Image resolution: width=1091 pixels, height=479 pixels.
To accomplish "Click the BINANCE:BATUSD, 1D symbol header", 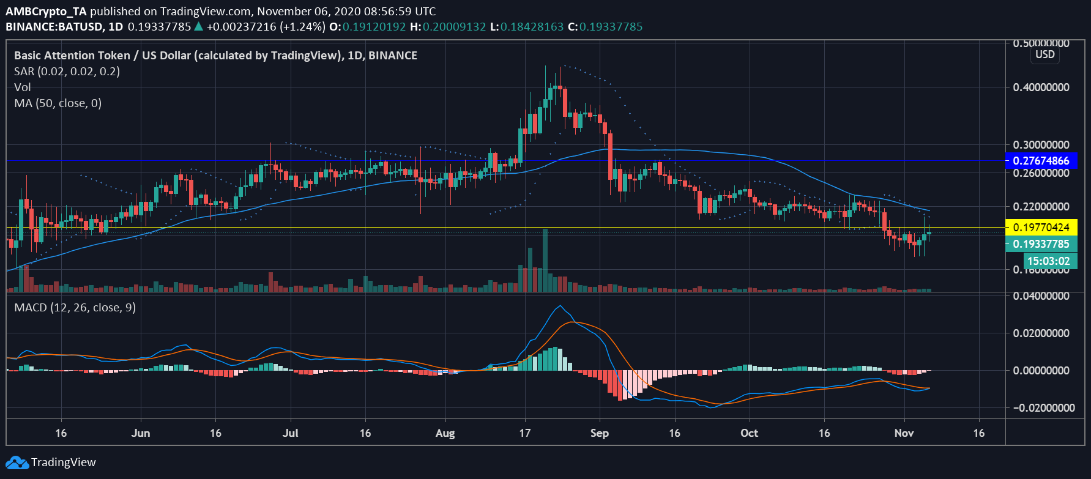I will coord(64,27).
